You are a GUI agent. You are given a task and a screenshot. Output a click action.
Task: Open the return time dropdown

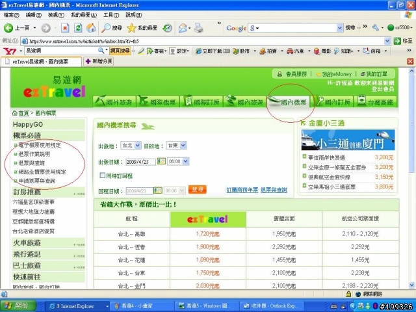pos(182,190)
